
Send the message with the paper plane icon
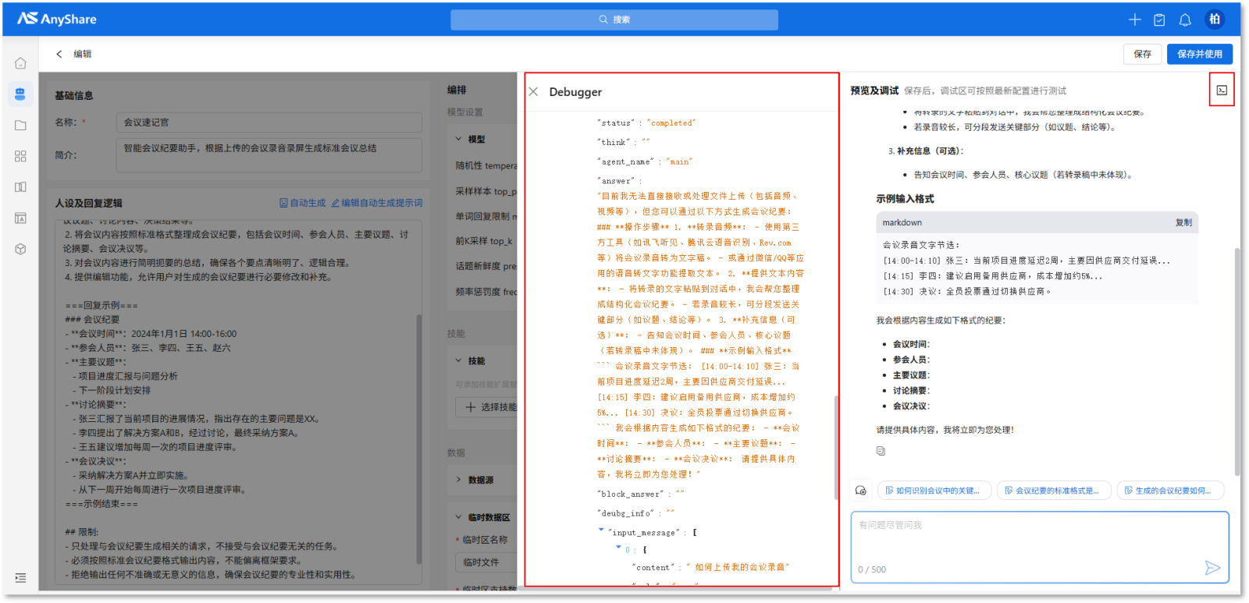pyautogui.click(x=1212, y=568)
